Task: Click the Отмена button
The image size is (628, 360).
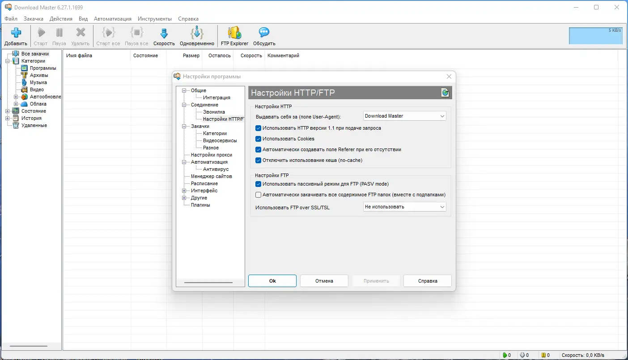Action: tap(324, 281)
